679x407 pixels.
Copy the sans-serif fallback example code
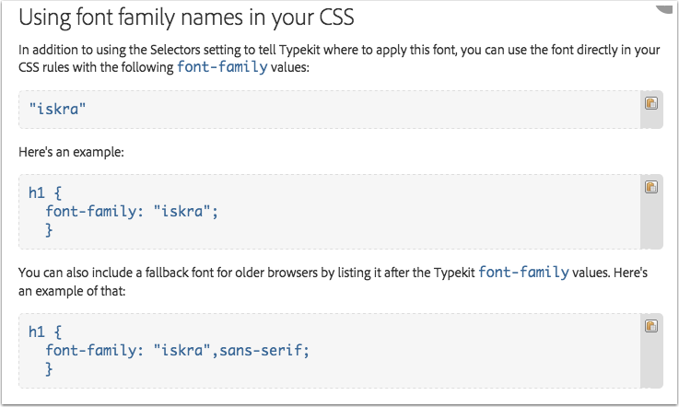(x=650, y=326)
